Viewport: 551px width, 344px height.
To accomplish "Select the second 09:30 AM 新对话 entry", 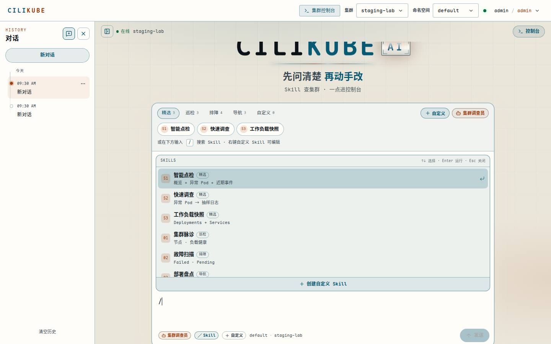I will (x=49, y=110).
